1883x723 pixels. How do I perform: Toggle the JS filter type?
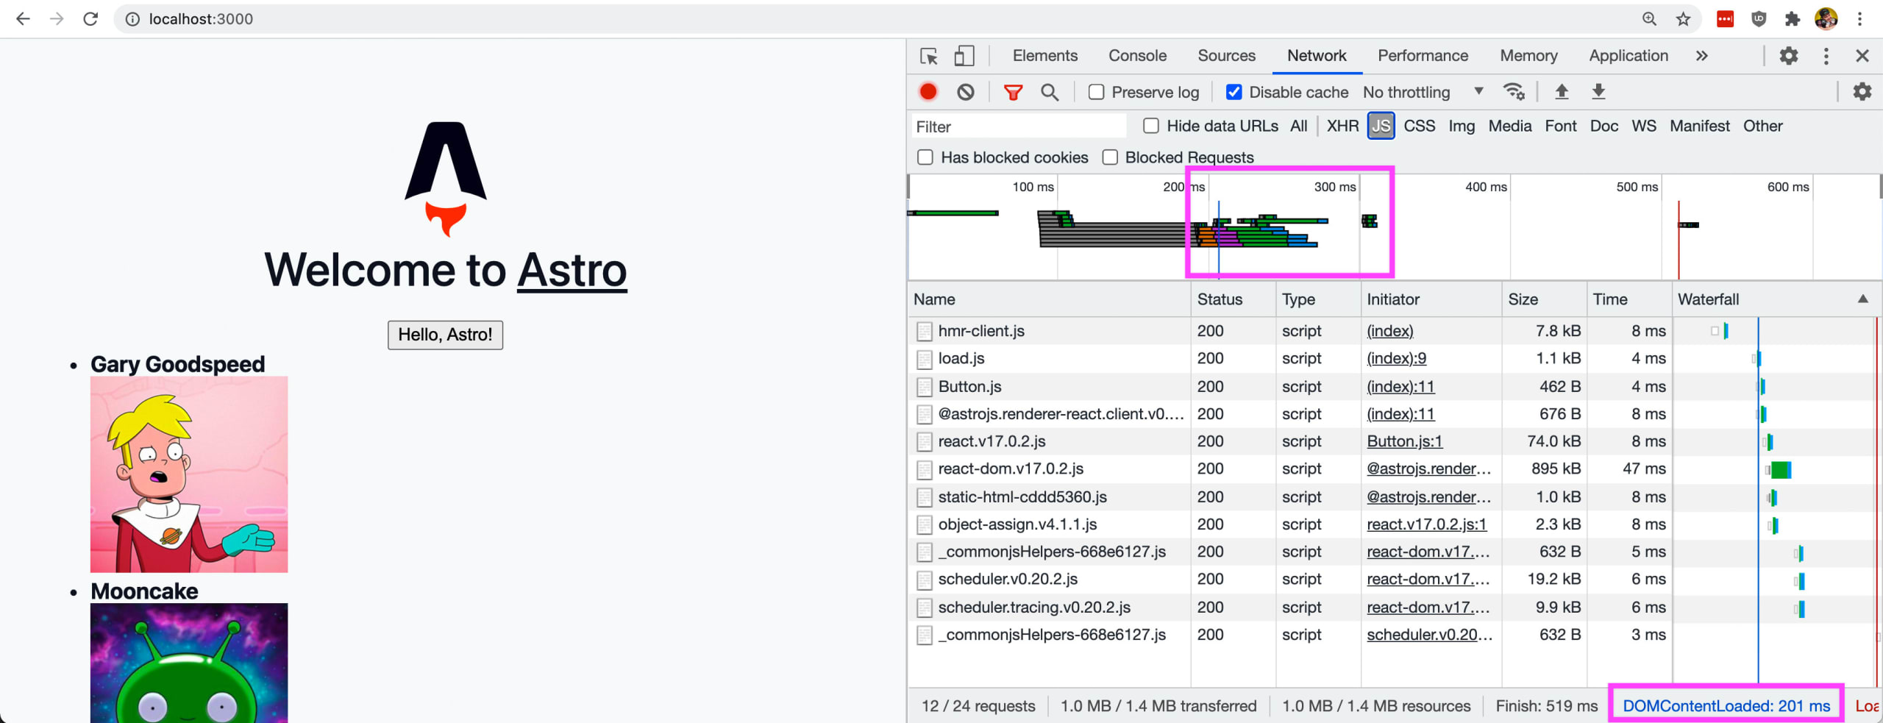(1381, 126)
